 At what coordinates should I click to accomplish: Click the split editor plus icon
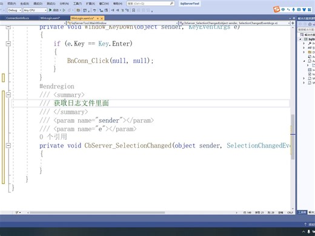[293, 23]
